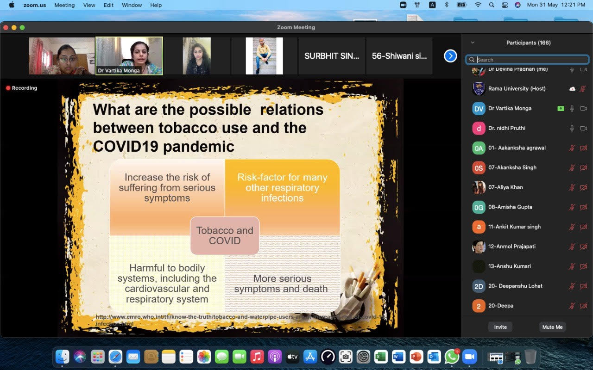The width and height of the screenshot is (593, 370).
Task: Toggle mute for 08-Amisha Gupta
Action: 572,207
